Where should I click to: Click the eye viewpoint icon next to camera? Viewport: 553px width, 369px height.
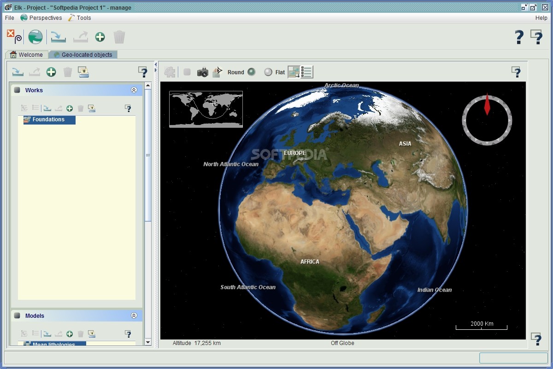218,72
